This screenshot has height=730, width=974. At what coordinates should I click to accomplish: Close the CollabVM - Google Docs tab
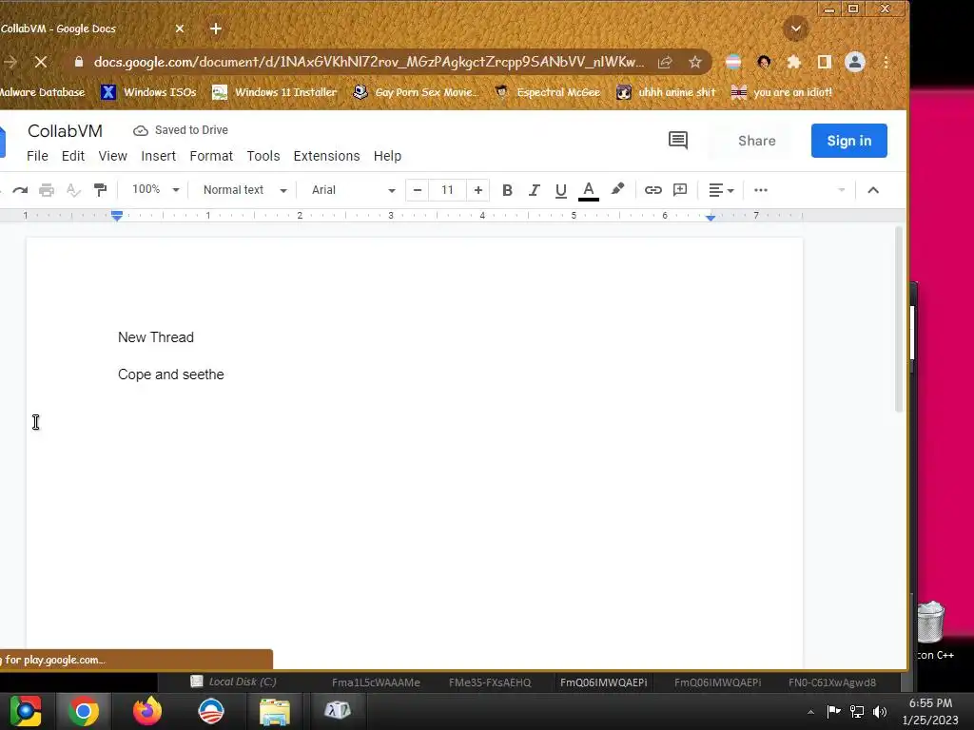pos(180,29)
